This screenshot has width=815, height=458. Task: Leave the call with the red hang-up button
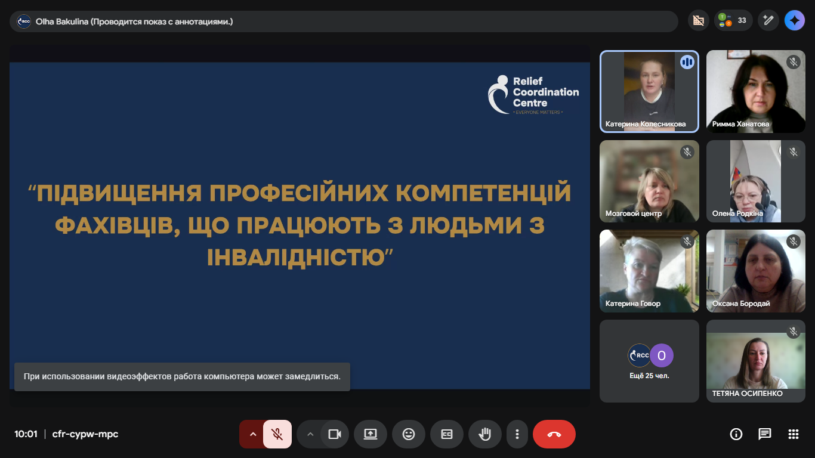pyautogui.click(x=554, y=434)
